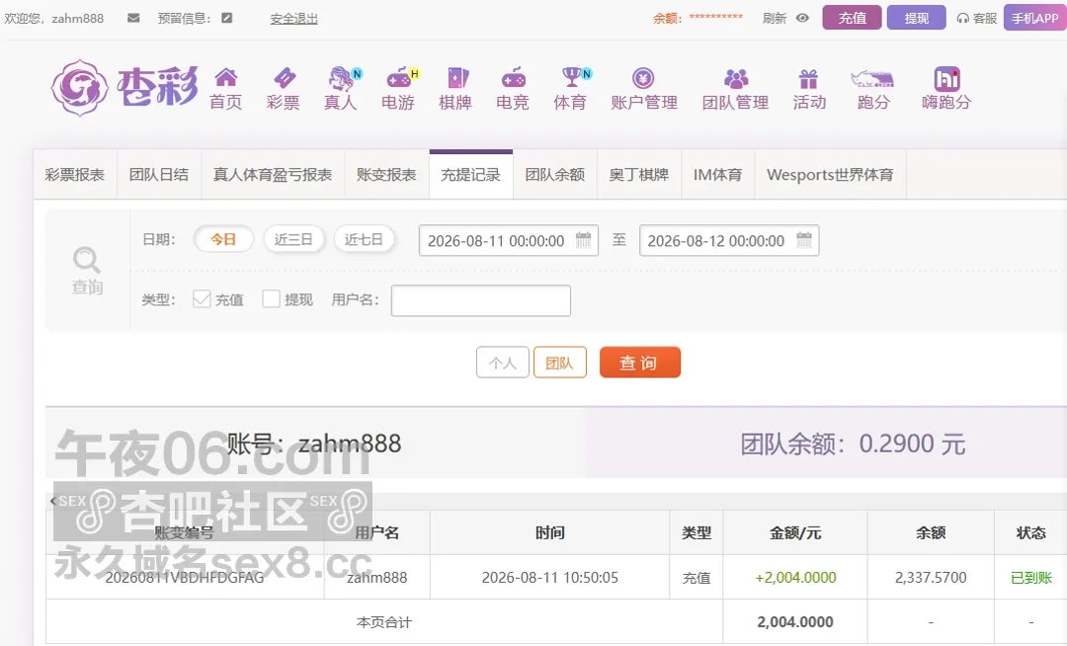Open the 账变报表 tab

coord(386,175)
